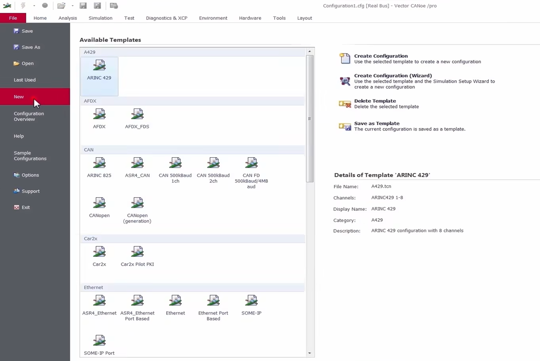The image size is (540, 361).
Task: Click the round stop icon in title bar
Action: click(x=45, y=6)
